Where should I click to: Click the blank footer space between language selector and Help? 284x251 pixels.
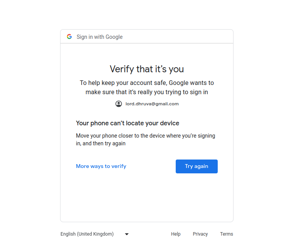point(150,234)
